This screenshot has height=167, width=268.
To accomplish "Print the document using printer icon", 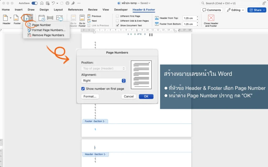I will [68, 3].
